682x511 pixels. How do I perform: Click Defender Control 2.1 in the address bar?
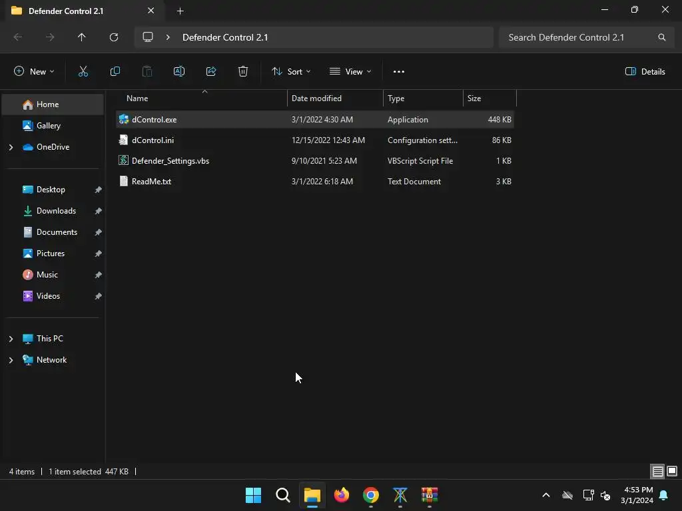point(225,37)
